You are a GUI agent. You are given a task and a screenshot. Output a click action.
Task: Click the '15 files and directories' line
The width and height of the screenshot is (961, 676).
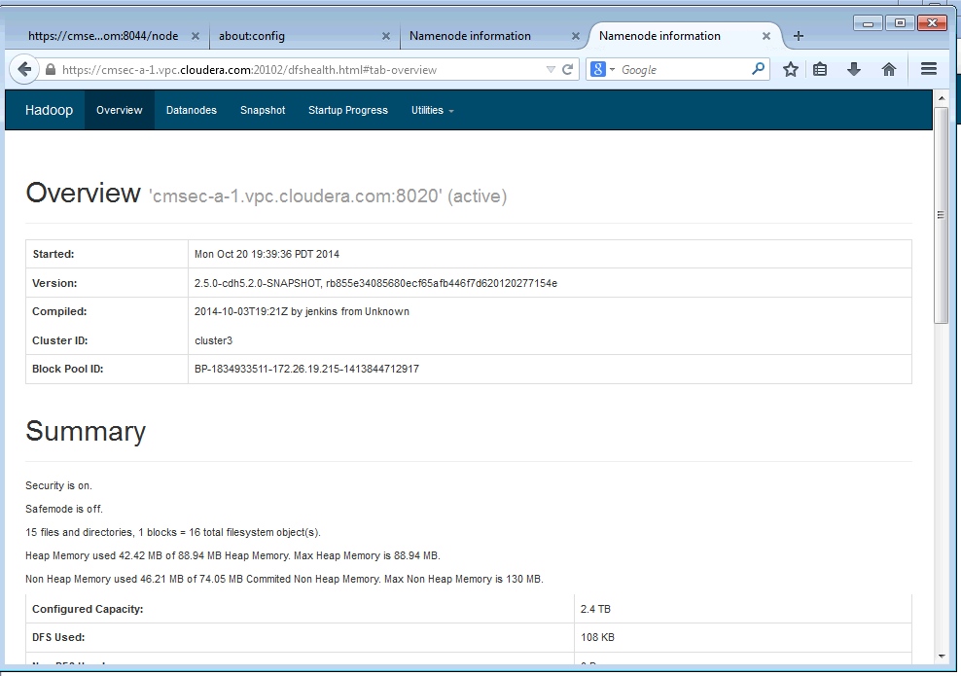[173, 532]
